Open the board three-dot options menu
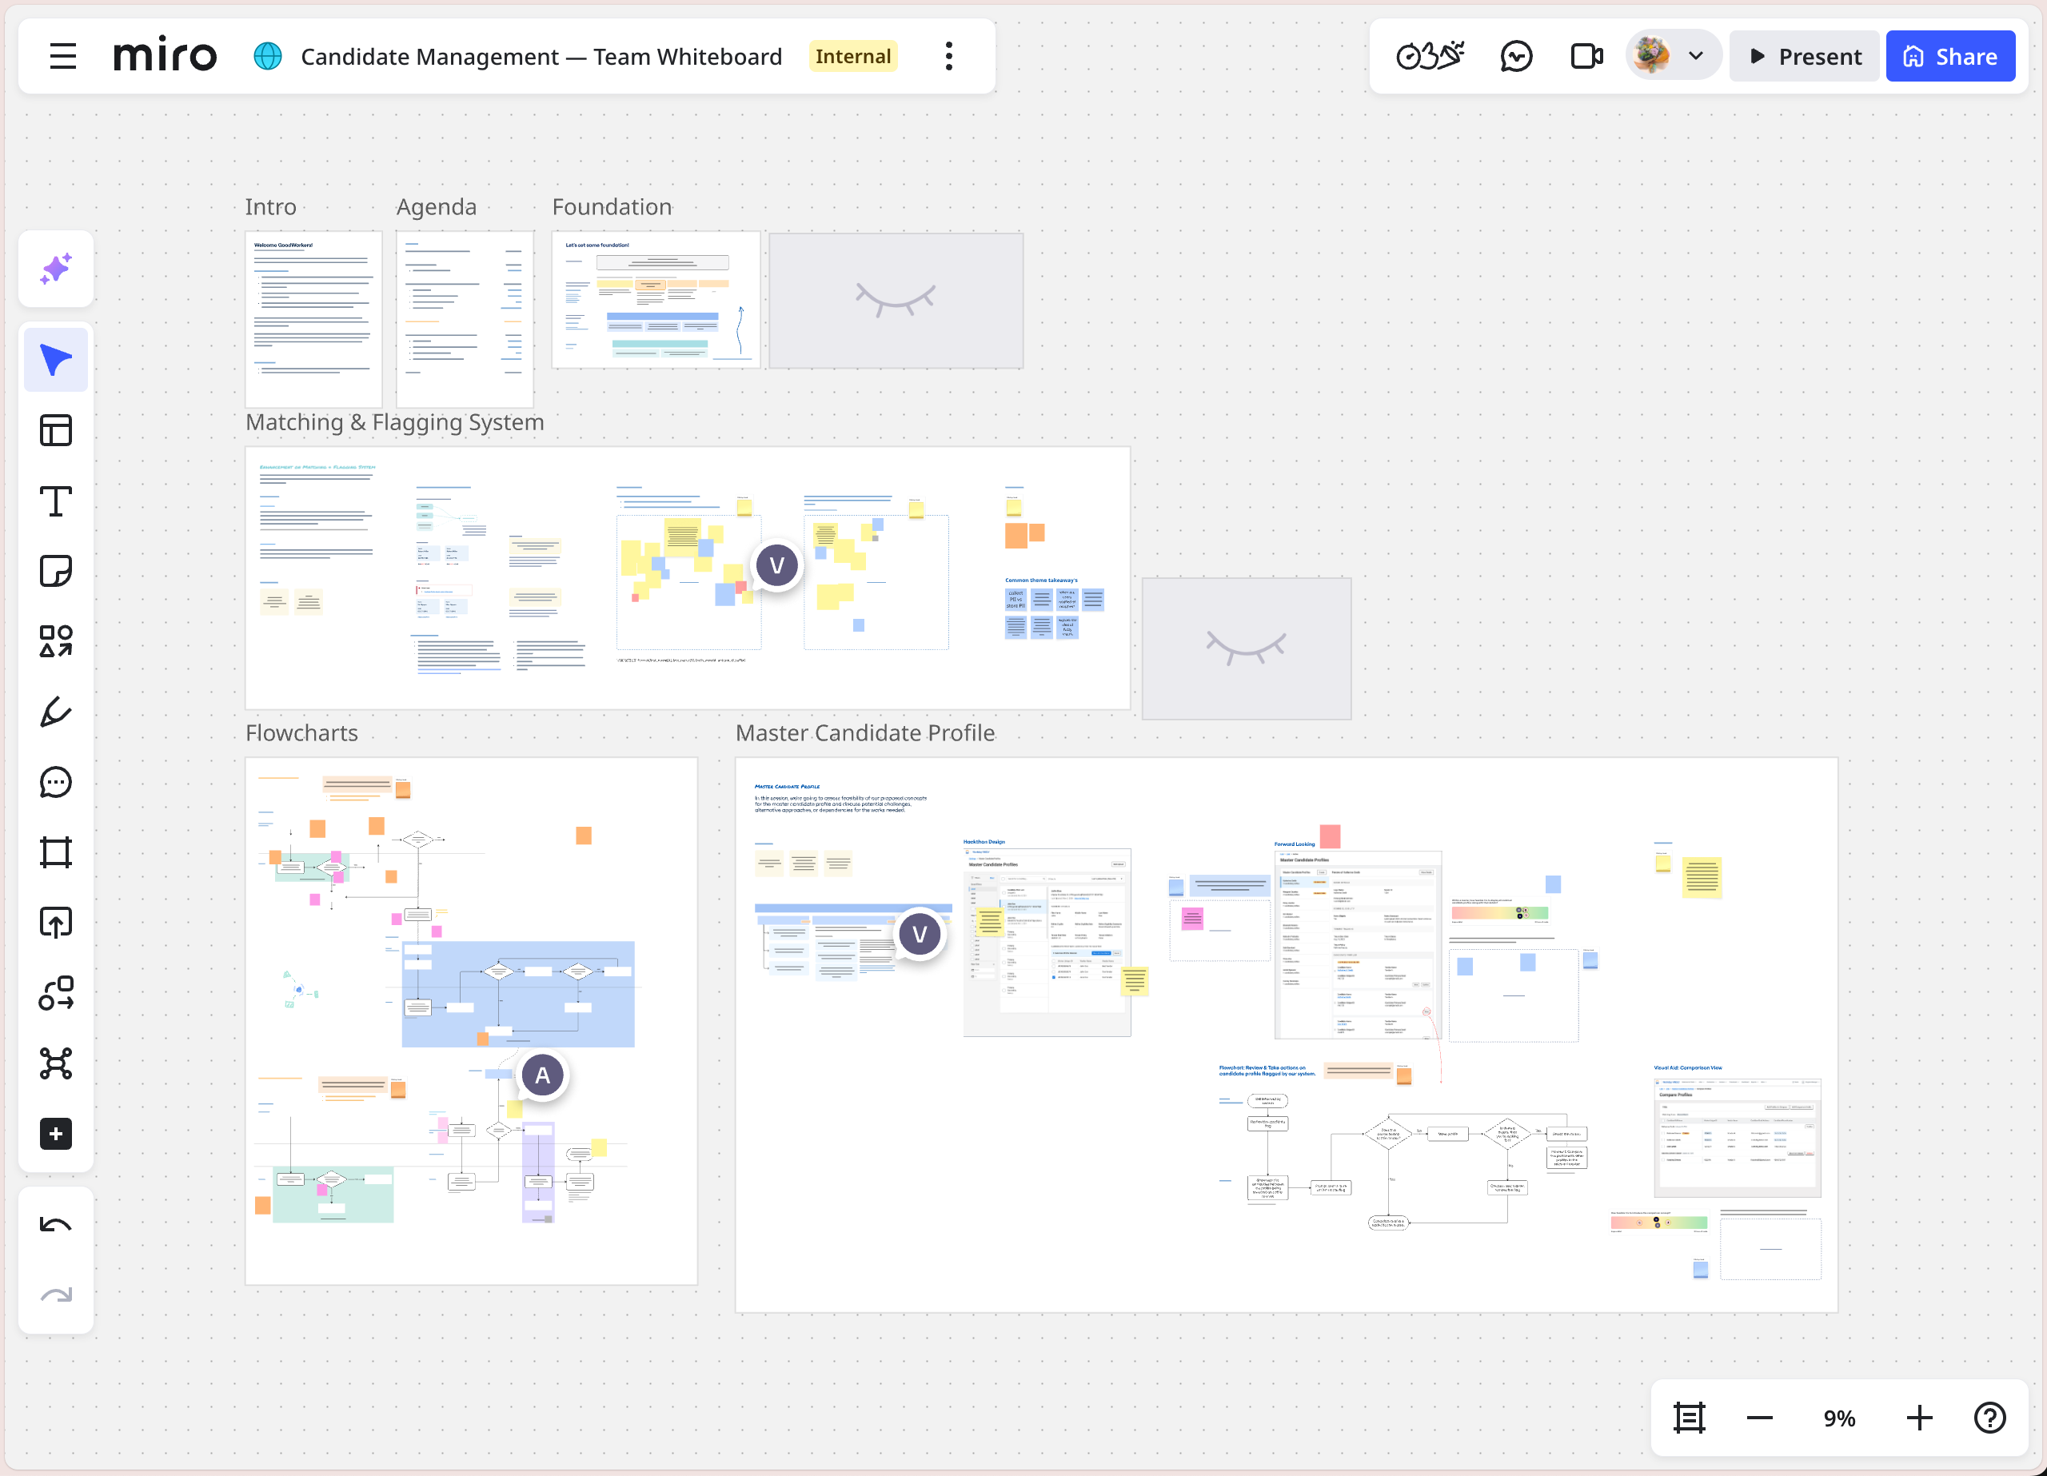Screen dimensions: 2047x1476 (x=948, y=57)
